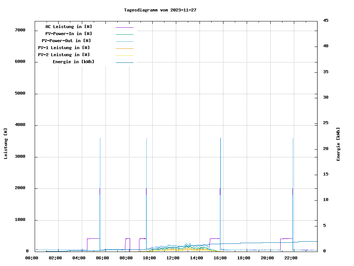The image size is (354, 266).
Task: Select the 'PV-Power-In in [W]' legend label
Action: [x=69, y=34]
